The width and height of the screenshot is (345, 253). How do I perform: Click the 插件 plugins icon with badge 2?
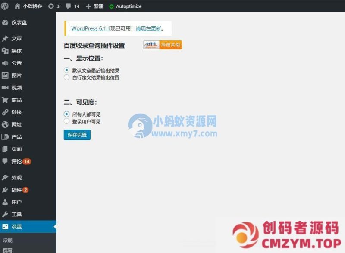click(x=4, y=189)
